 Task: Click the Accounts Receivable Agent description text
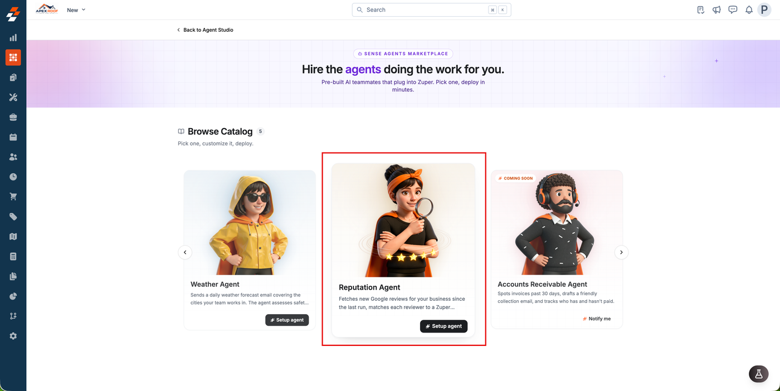tap(556, 297)
